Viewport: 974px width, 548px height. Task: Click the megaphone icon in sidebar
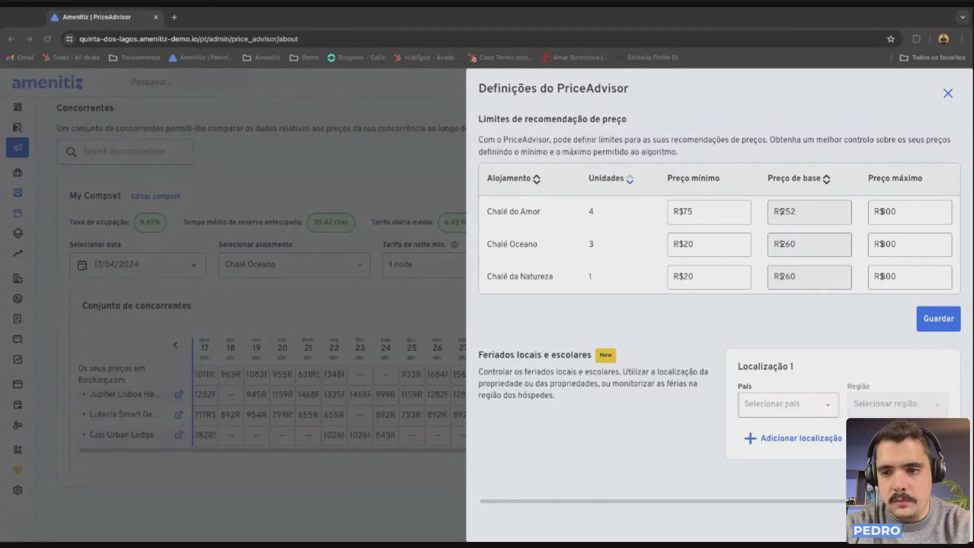click(18, 148)
